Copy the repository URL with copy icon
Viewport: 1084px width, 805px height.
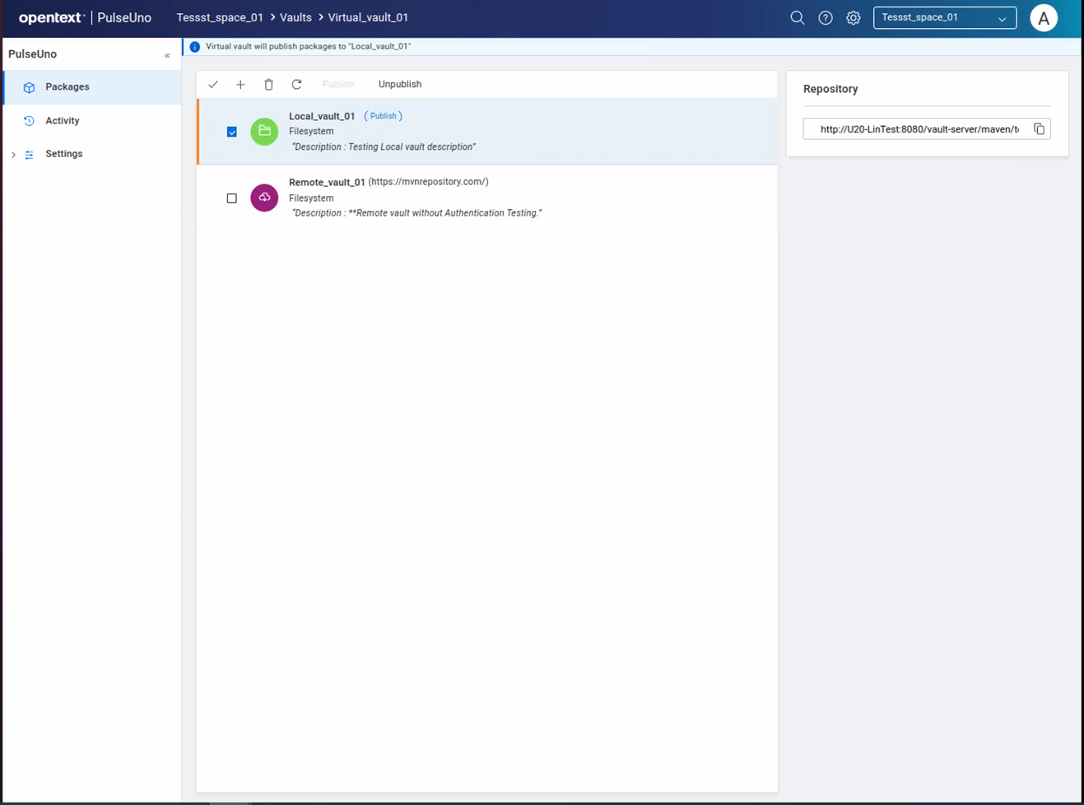[x=1039, y=129]
